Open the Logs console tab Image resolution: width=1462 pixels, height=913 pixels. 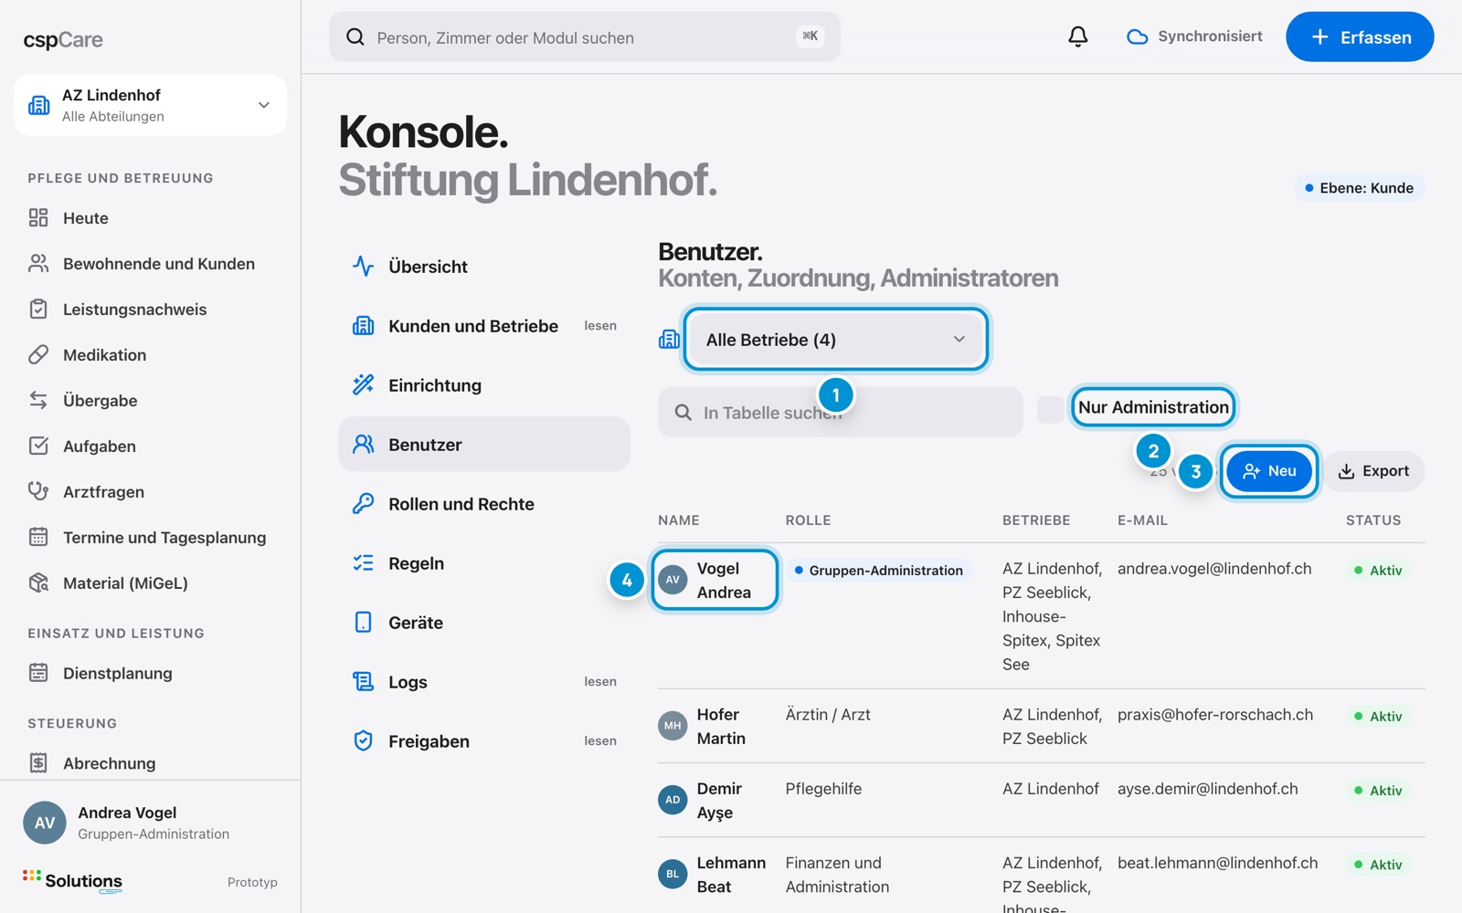click(x=484, y=682)
